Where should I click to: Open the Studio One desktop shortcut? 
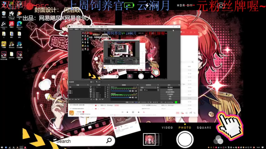(x=12, y=15)
